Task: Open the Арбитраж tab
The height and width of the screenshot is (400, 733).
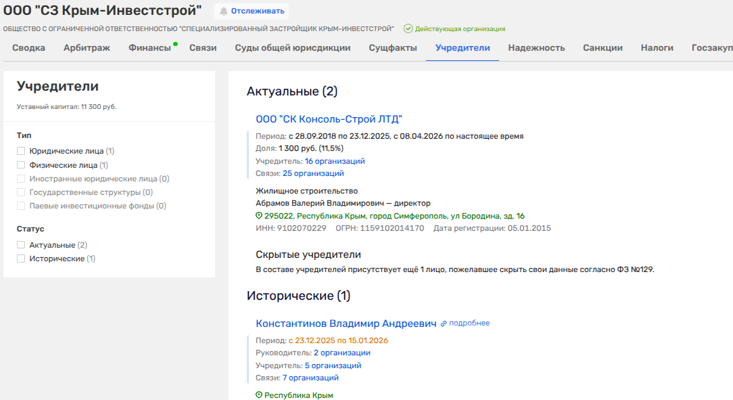Action: (87, 48)
